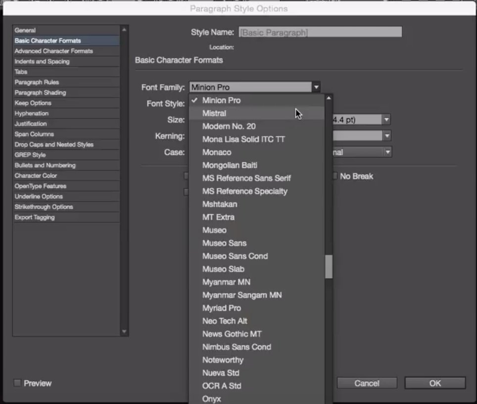The height and width of the screenshot is (404, 477).
Task: Choose Myriad Pro font
Action: coord(257,308)
